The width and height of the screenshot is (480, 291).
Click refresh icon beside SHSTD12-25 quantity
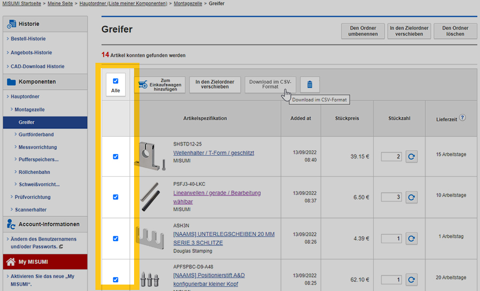point(411,157)
